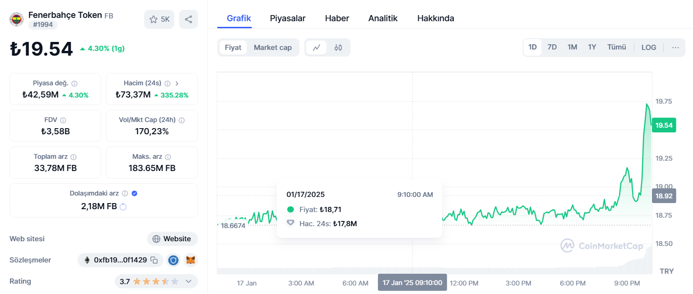Click the gray 18.92 price marker

[664, 196]
